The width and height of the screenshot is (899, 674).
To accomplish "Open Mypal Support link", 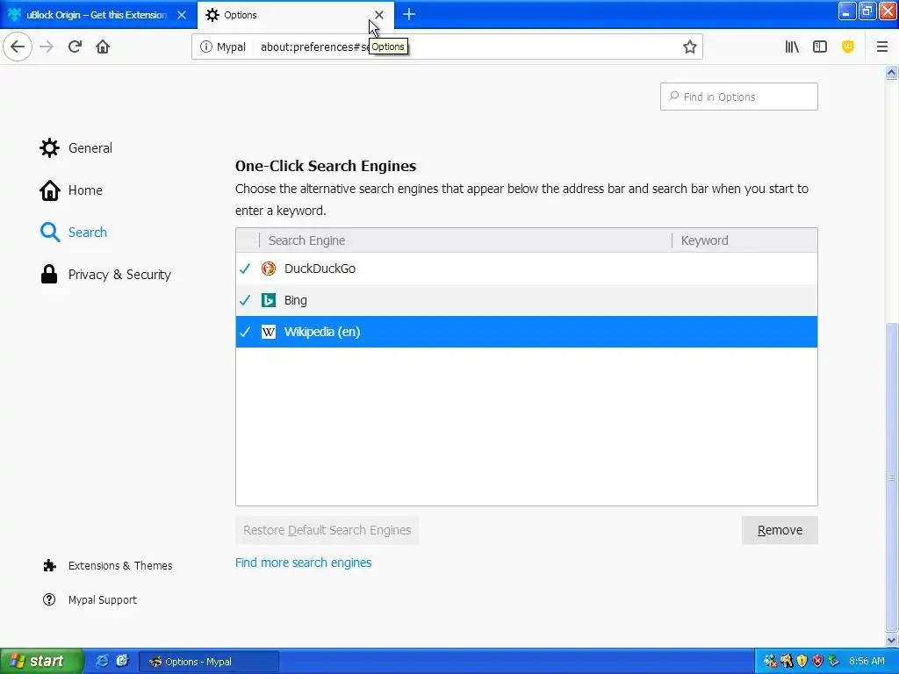I will 90,600.
